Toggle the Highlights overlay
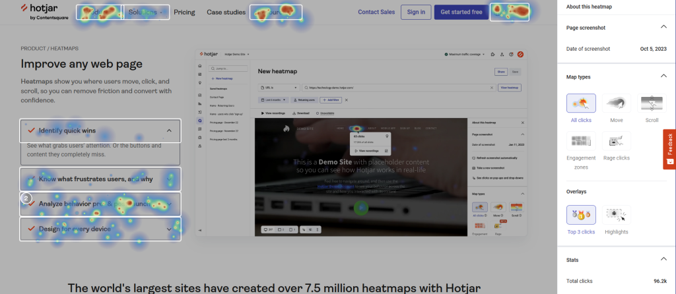 click(617, 215)
